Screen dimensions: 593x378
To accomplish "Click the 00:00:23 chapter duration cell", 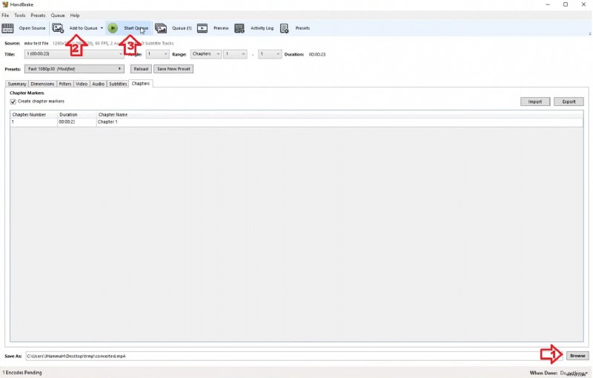I will 77,122.
